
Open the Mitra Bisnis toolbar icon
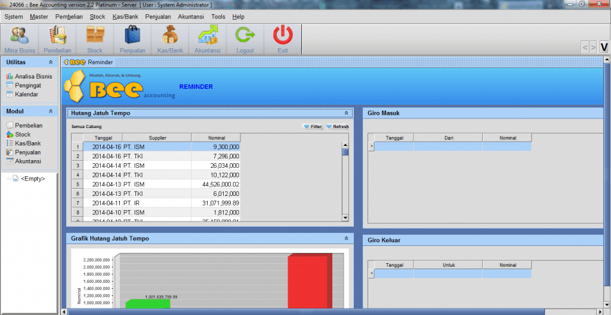[x=20, y=39]
